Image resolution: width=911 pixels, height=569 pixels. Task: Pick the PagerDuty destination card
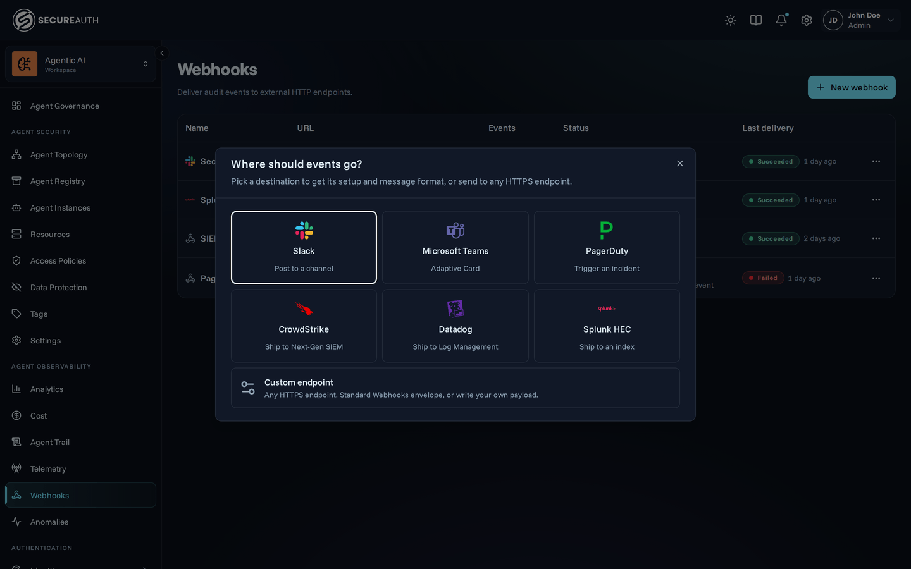coord(607,247)
